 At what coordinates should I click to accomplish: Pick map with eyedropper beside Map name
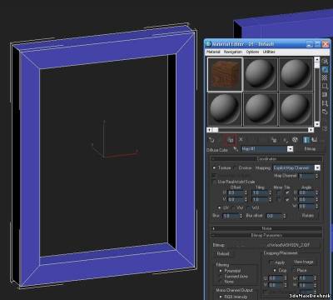(x=236, y=149)
